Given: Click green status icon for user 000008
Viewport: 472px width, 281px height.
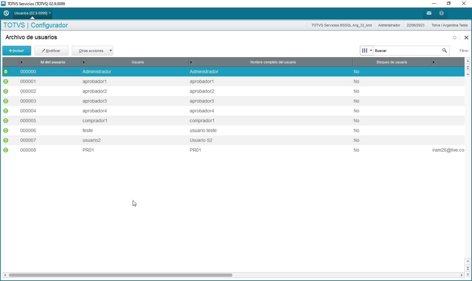Looking at the screenshot, I should [6, 150].
